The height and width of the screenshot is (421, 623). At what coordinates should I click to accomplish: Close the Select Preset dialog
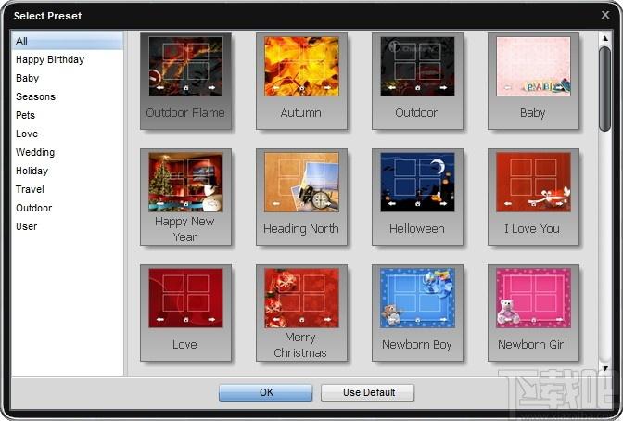605,15
